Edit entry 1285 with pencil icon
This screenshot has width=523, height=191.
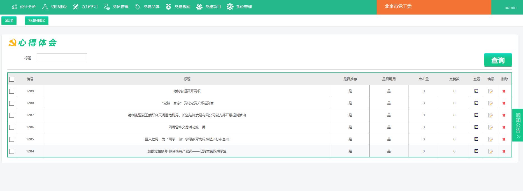point(491,139)
